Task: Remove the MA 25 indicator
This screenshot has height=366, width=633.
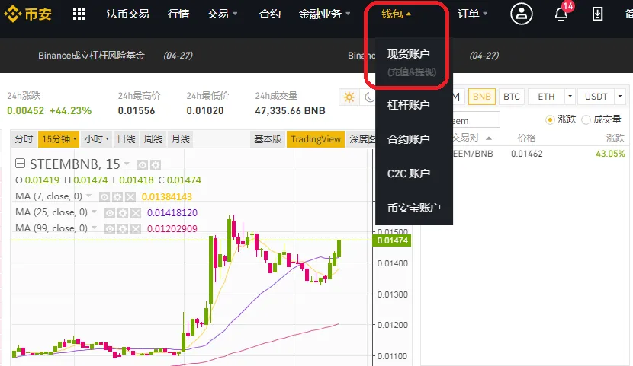Action: [136, 213]
